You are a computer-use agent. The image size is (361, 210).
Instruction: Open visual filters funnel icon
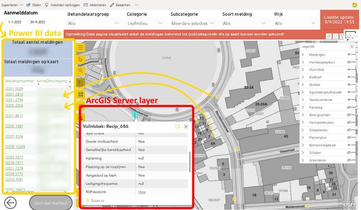(x=342, y=36)
